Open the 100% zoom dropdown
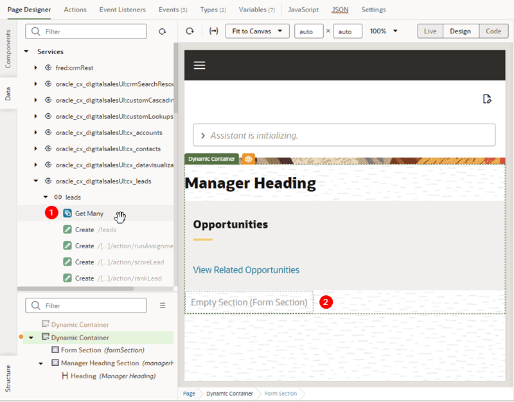This screenshot has height=402, width=514. pyautogui.click(x=384, y=31)
